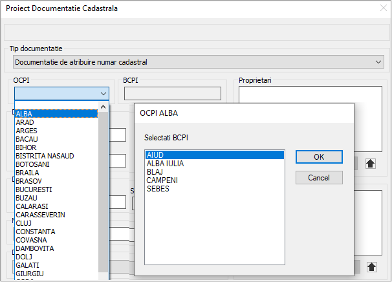The width and height of the screenshot is (392, 282).
Task: Select AIUD in the BCPI list
Action: point(214,155)
